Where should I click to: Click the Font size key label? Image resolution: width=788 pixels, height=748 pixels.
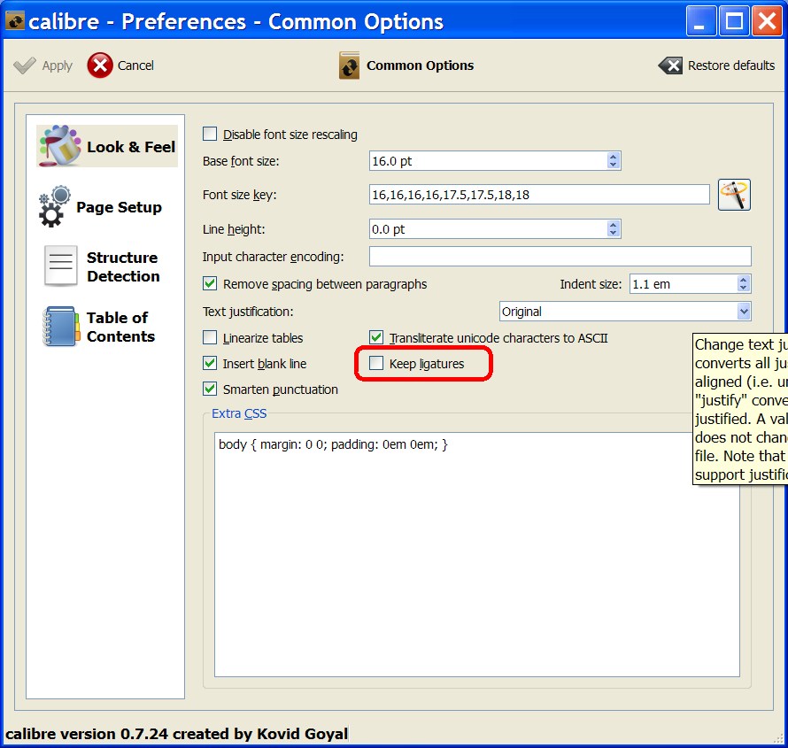click(240, 195)
